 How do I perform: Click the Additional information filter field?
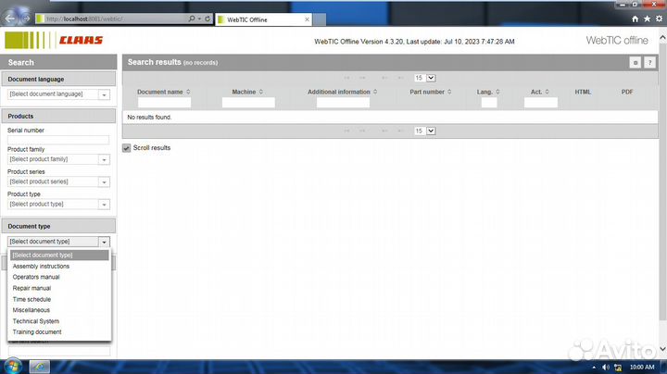pyautogui.click(x=343, y=103)
